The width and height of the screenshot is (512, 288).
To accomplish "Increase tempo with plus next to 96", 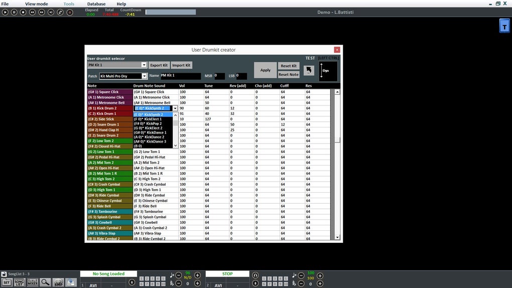I will coord(198,275).
